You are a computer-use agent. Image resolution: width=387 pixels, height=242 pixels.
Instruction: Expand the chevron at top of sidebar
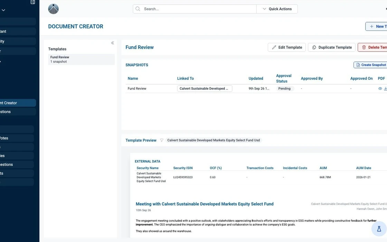[3, 10]
